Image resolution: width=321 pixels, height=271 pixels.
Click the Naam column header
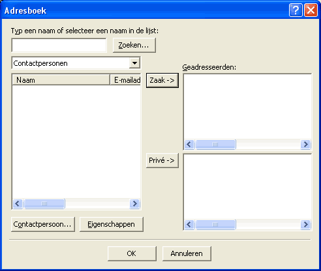tap(61, 80)
